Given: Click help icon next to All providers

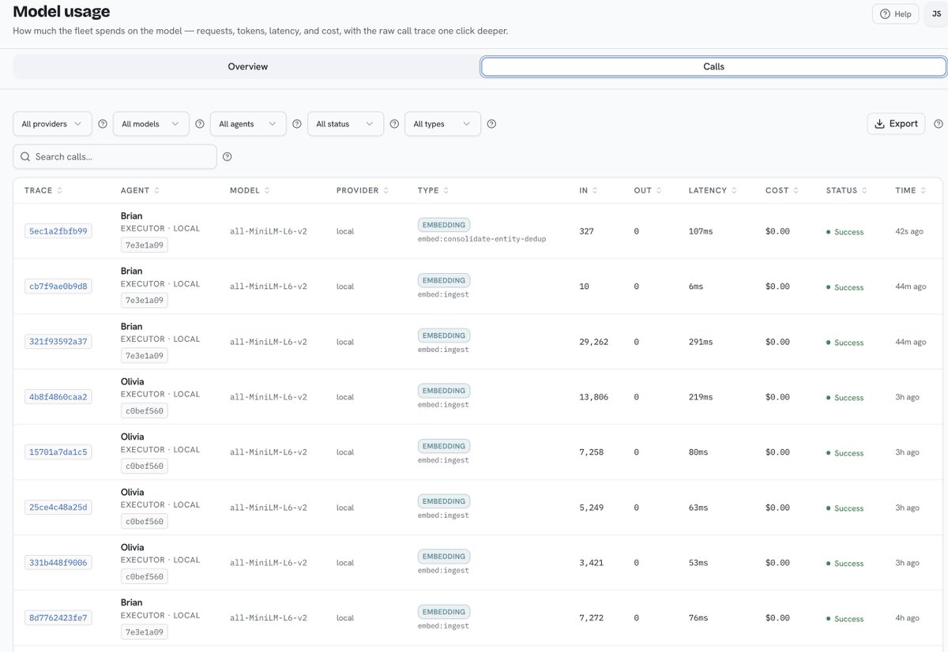Looking at the screenshot, I should pos(103,124).
